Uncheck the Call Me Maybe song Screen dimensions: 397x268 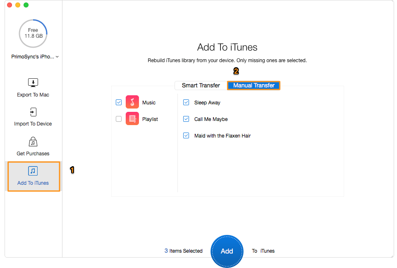pos(186,118)
